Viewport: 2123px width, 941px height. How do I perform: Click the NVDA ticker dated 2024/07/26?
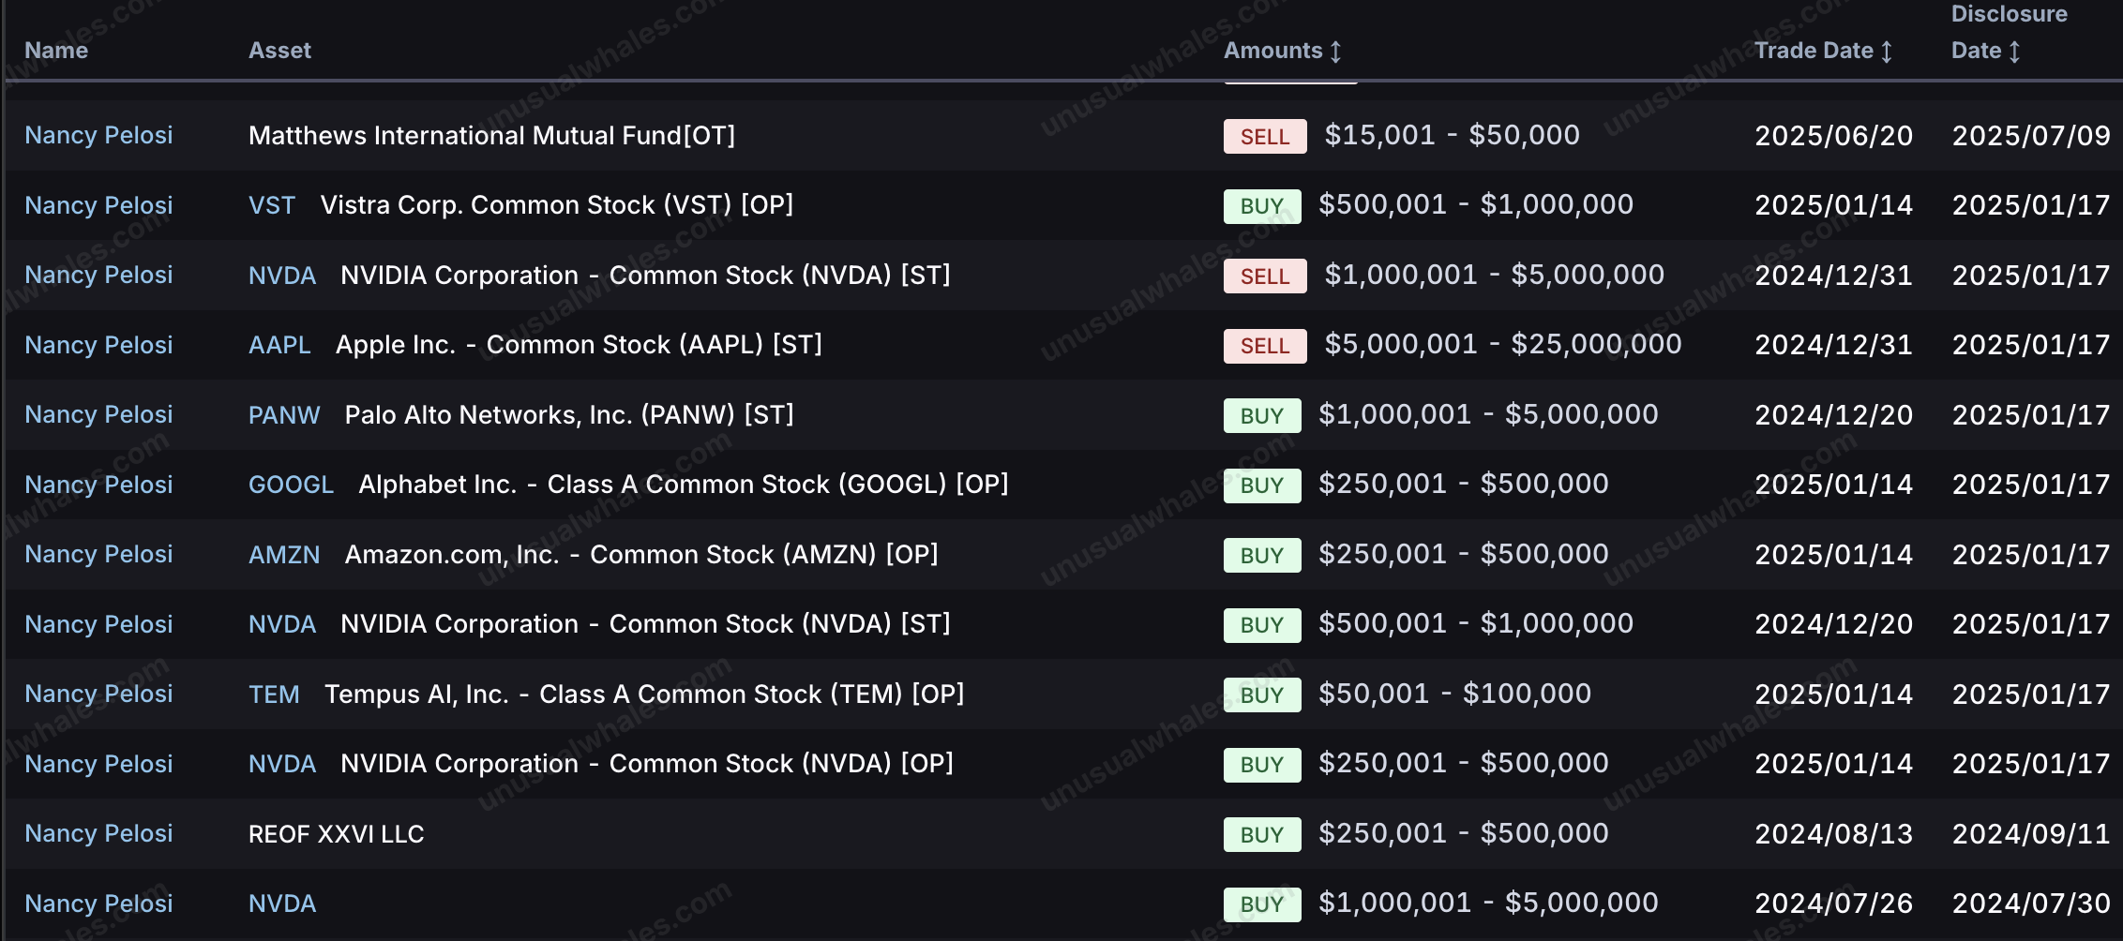click(x=282, y=904)
